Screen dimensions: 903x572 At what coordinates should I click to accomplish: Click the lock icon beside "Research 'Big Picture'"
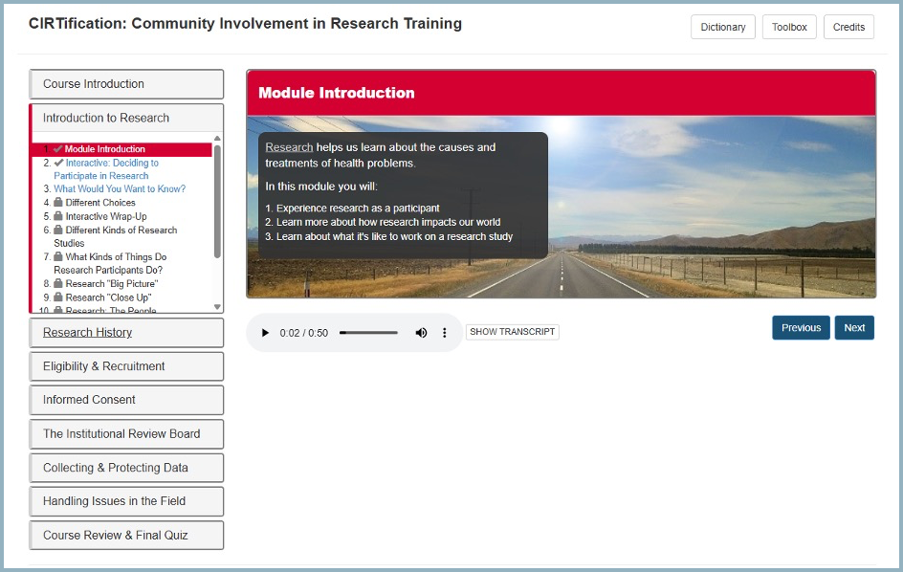[x=59, y=282]
